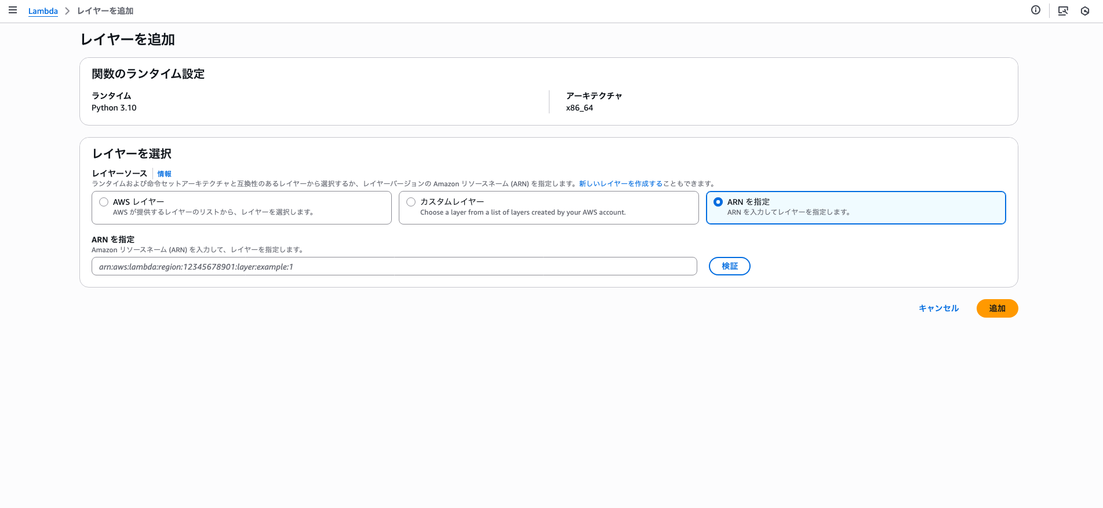
Task: Follow the 新しいレイヤーを作成する link
Action: (x=621, y=184)
